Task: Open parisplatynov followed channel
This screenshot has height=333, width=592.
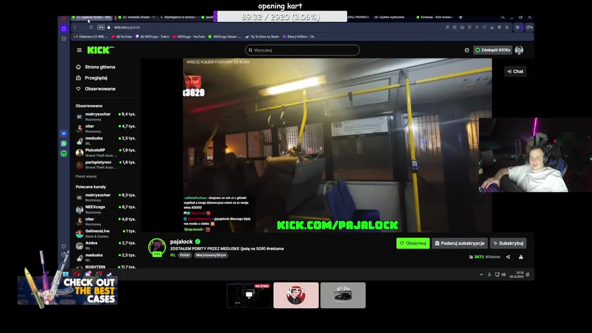Action: [x=105, y=164]
